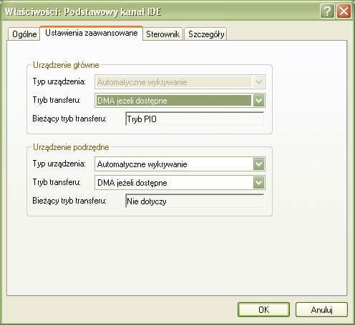Open the Sterownik tab

(x=163, y=34)
